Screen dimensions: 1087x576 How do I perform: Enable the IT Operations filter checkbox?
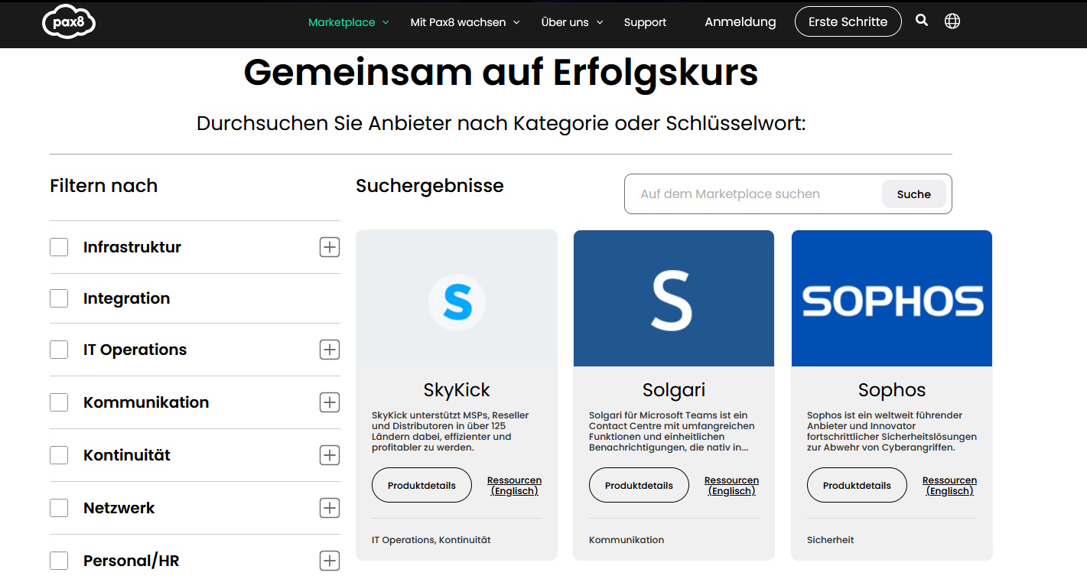[59, 350]
